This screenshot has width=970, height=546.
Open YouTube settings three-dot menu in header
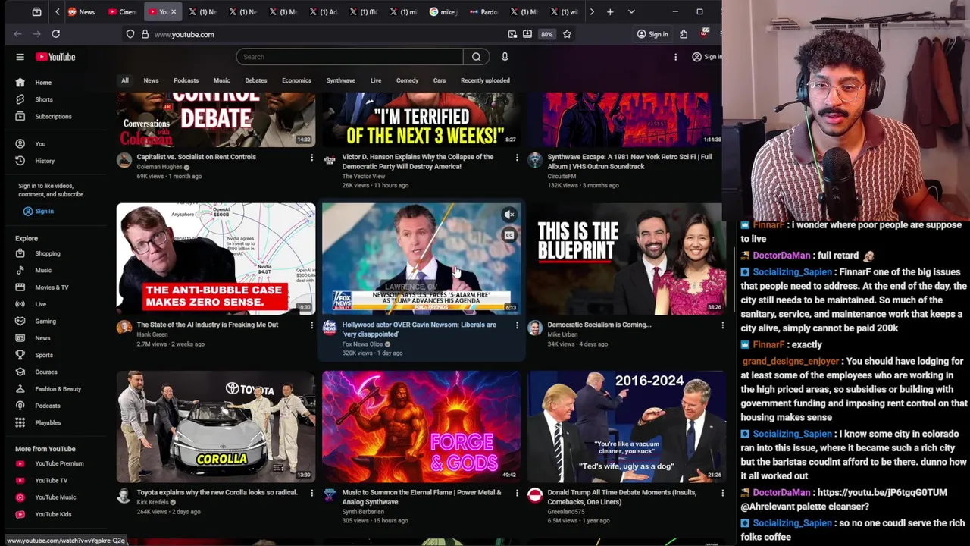point(675,57)
